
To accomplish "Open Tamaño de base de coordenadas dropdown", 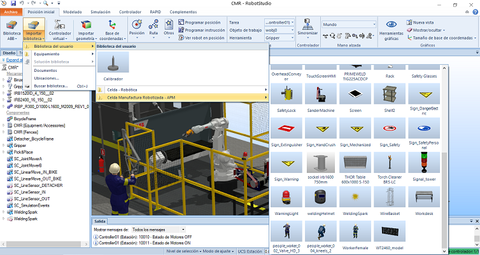I will coord(442,38).
